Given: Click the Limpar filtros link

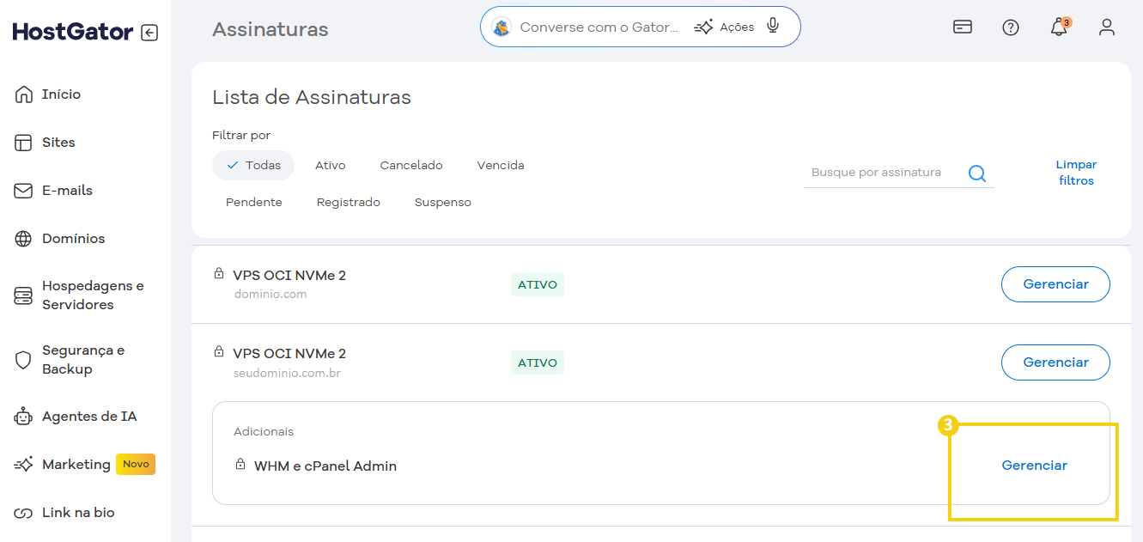Looking at the screenshot, I should coord(1076,172).
